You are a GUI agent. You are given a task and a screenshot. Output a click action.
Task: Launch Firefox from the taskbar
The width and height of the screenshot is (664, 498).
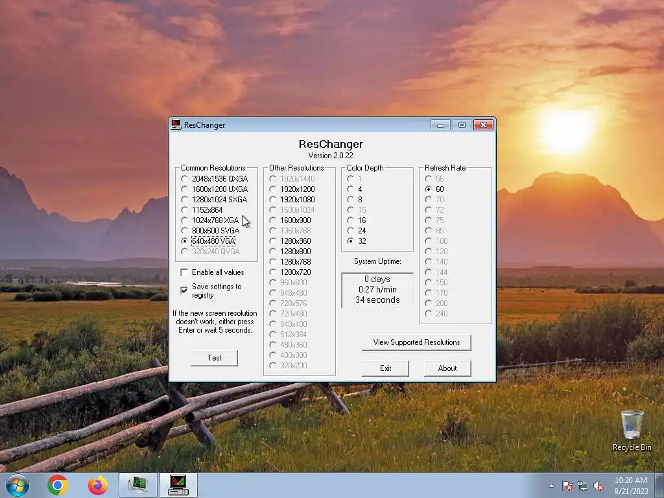(x=97, y=485)
